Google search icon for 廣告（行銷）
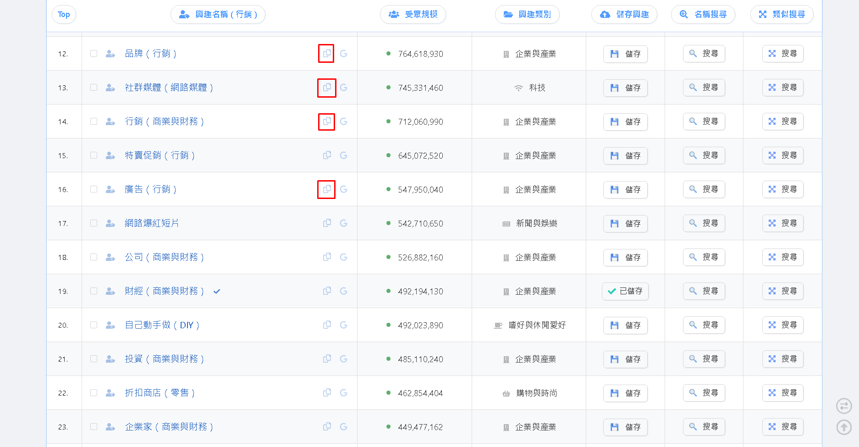Image resolution: width=859 pixels, height=447 pixels. [343, 189]
